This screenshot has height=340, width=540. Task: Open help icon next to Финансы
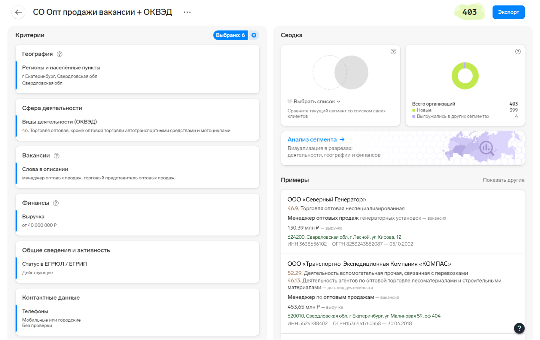pyautogui.click(x=56, y=203)
